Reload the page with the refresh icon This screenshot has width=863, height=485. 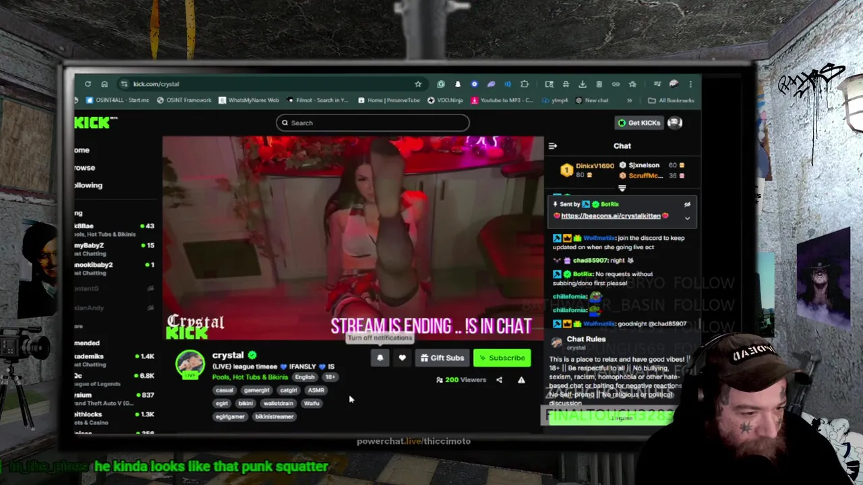coord(88,84)
